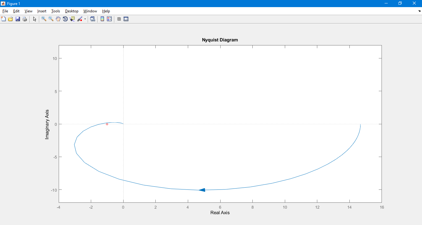The height and width of the screenshot is (225, 422).
Task: Open the Tools menu
Action: (56, 11)
